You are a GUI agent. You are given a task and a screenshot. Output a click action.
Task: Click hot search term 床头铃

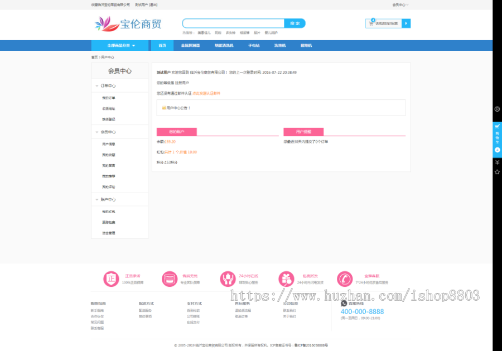tap(230, 33)
